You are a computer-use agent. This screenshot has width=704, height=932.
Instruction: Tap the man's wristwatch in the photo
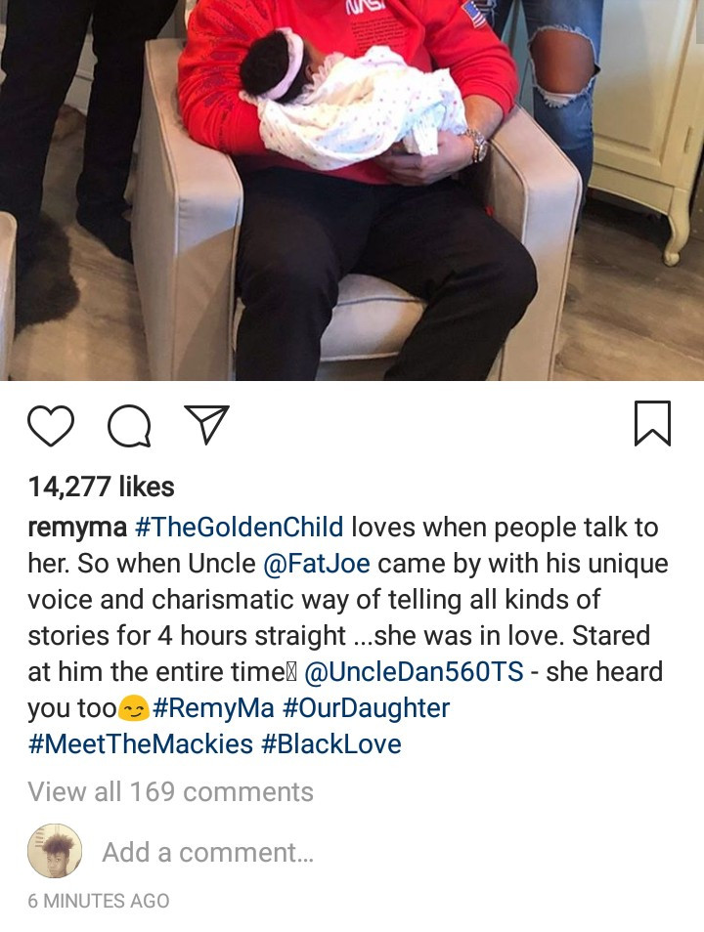477,145
